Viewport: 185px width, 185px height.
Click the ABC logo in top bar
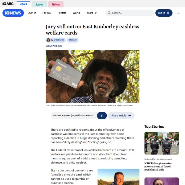pyautogui.click(x=8, y=4)
